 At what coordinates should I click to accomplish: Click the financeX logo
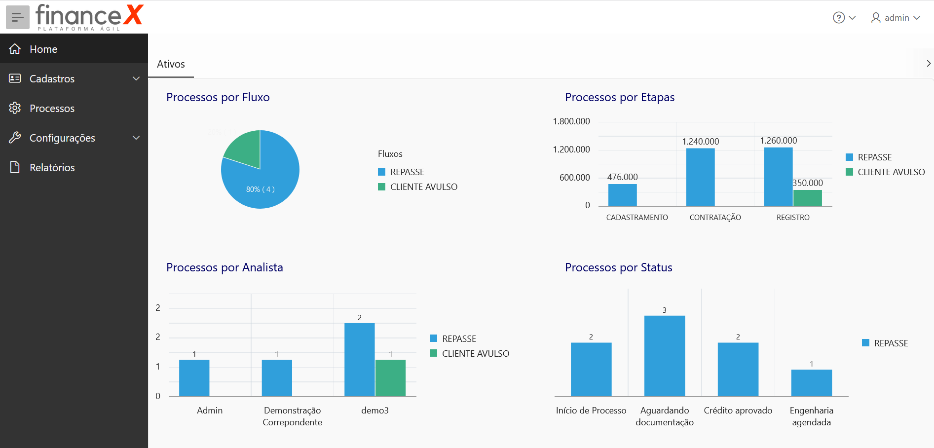click(x=89, y=17)
